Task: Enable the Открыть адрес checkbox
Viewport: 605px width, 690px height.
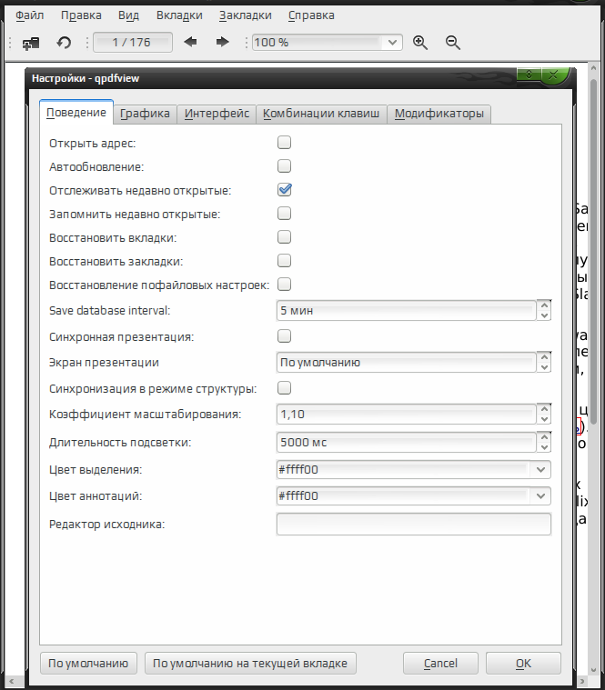Action: pos(285,143)
